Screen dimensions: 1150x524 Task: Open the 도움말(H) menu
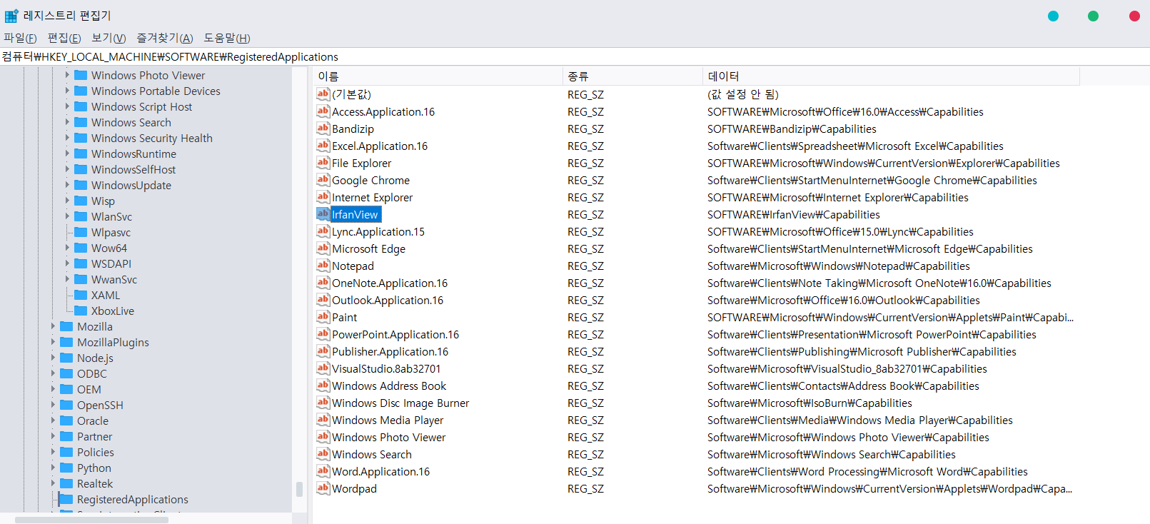tap(227, 38)
